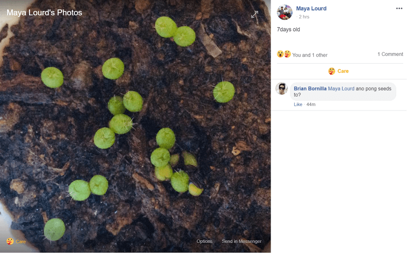
Task: Click Brian Bornilla's commenter avatar
Action: point(282,89)
